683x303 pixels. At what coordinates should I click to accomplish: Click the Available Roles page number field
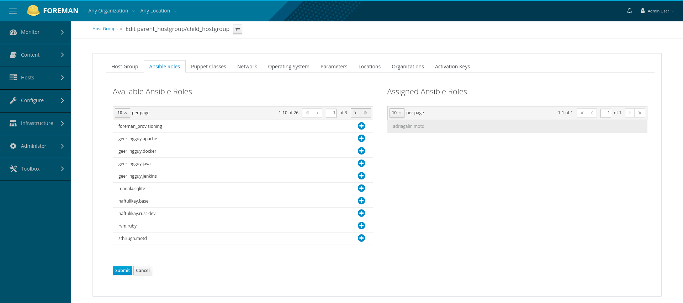tap(331, 113)
